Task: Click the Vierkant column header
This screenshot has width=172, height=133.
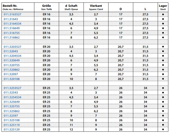Action: pos(96,7)
